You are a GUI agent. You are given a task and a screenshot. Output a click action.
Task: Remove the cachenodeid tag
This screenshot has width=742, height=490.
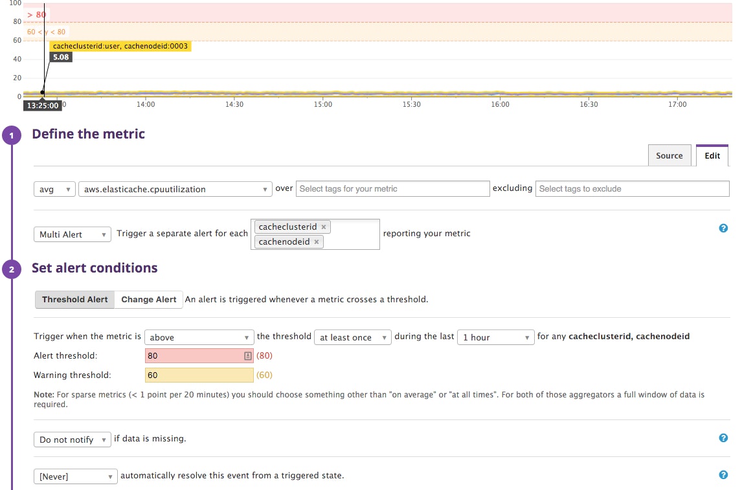click(316, 242)
